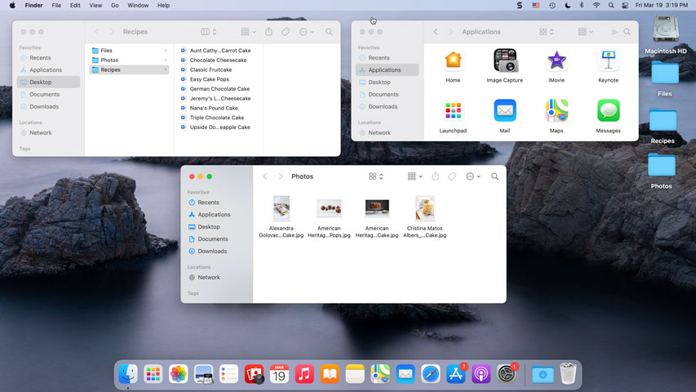Select Files folder in Recipes window column

coord(129,51)
